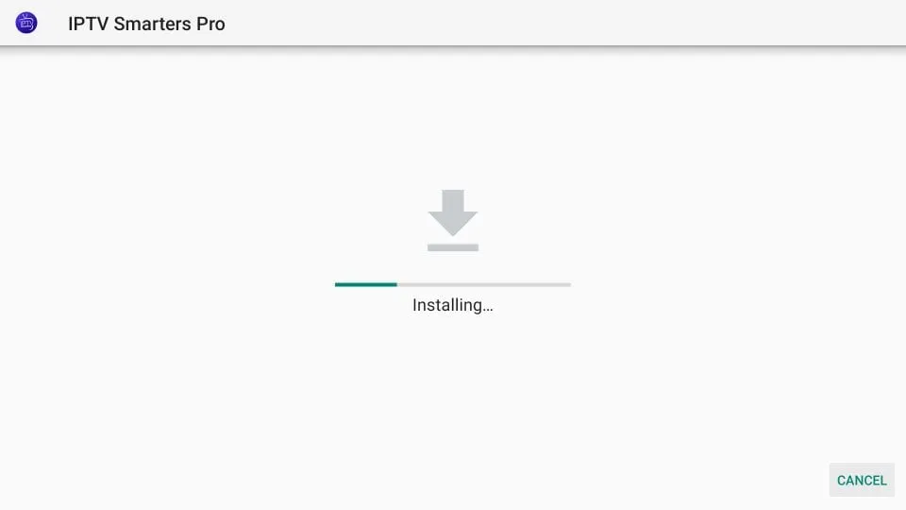
Task: Click the green filled portion of progress bar
Action: click(366, 284)
